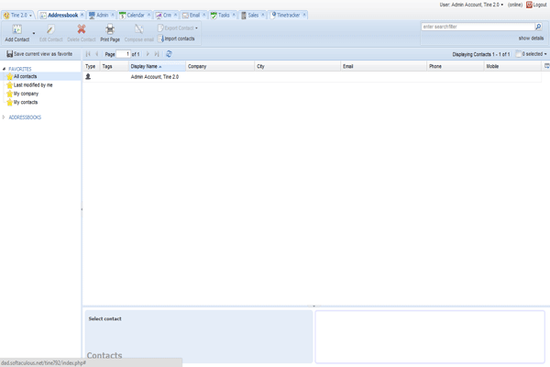
Task: Click the Add Contact icon
Action: pos(16,30)
